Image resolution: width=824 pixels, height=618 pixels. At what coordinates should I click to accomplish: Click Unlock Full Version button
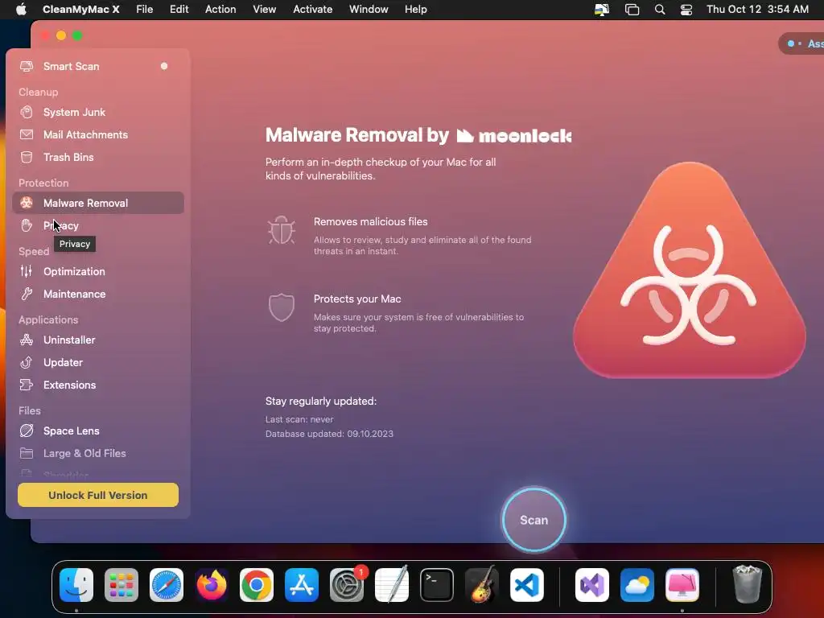pyautogui.click(x=98, y=495)
